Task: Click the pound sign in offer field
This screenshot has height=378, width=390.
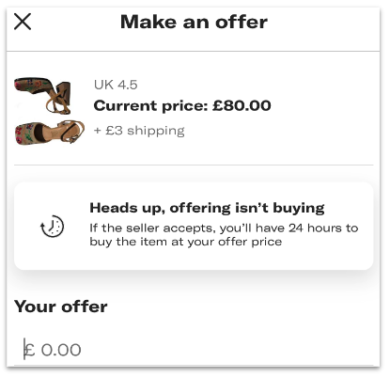Action: (29, 350)
